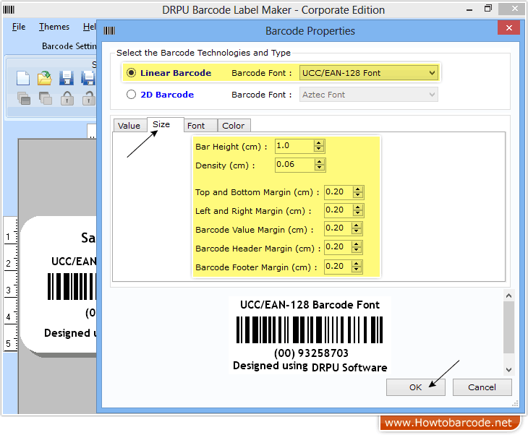Switch to the Value tab

click(129, 126)
